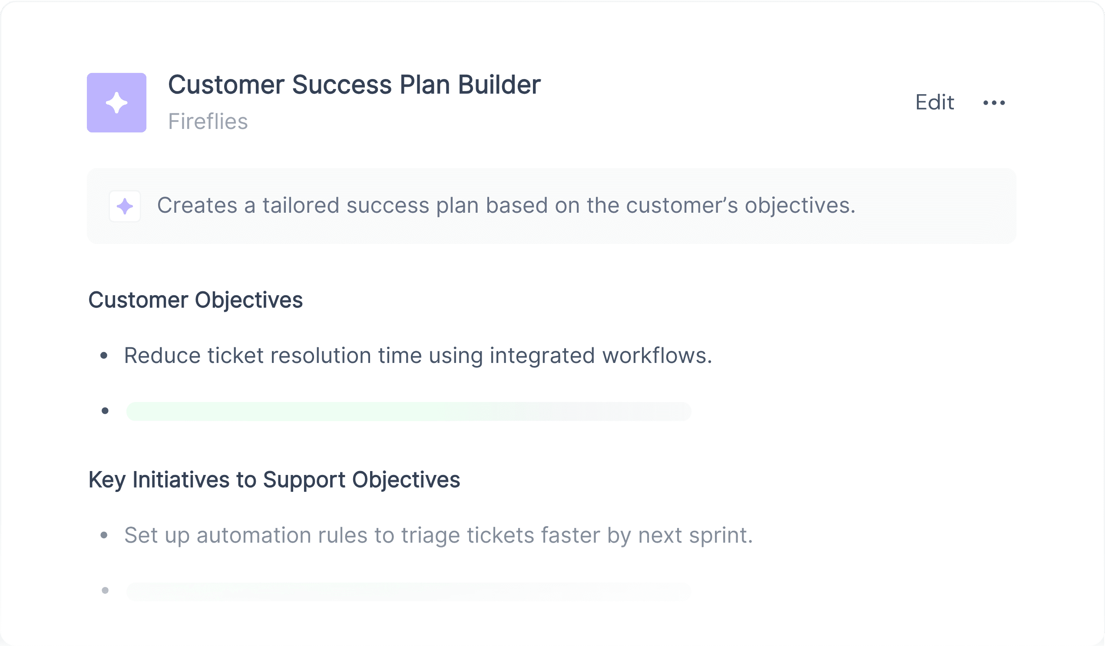The width and height of the screenshot is (1105, 646).
Task: Click the Reduce ticket resolution time bullet
Action: coord(418,356)
